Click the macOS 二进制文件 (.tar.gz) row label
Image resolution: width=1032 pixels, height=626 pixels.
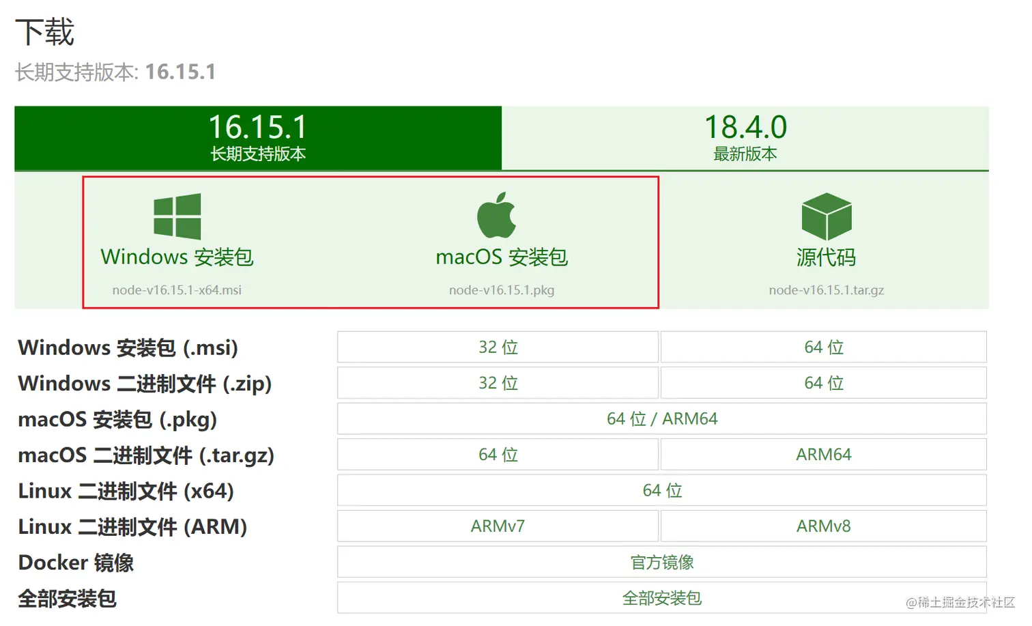point(146,455)
